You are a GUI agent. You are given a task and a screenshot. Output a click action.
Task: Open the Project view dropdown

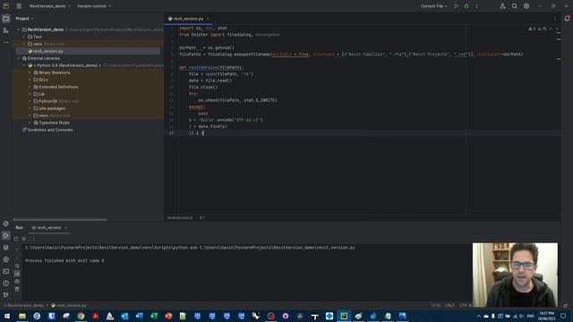(x=24, y=19)
